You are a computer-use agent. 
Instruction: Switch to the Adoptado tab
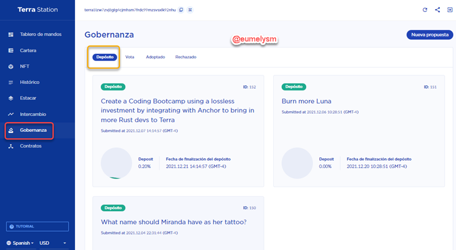click(x=155, y=57)
